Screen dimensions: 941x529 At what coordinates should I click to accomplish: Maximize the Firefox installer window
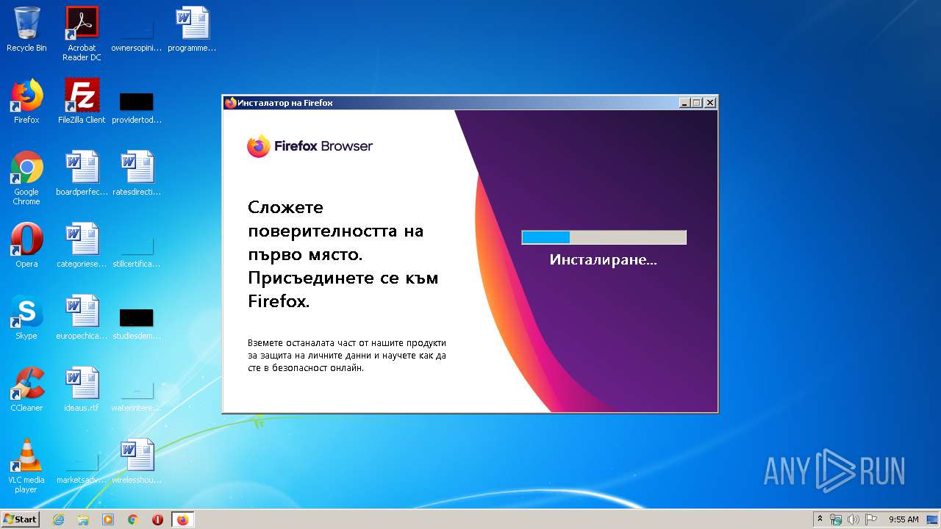[697, 103]
